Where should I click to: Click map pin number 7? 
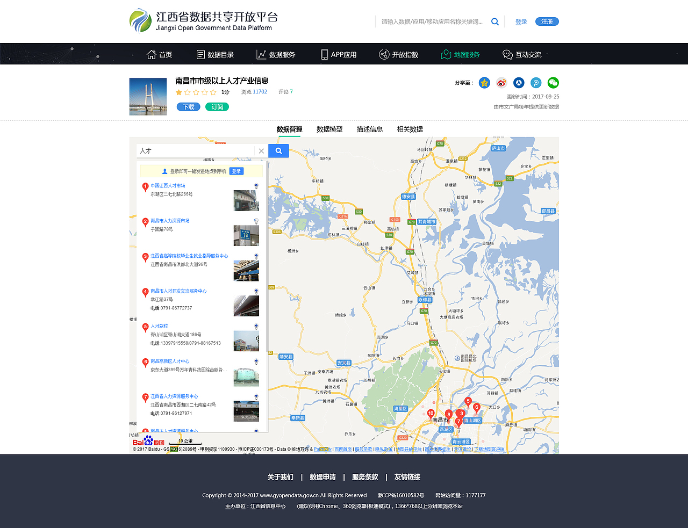click(x=458, y=423)
